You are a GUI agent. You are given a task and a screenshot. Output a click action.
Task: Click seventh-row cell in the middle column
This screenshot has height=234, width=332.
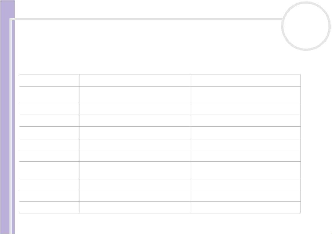(x=134, y=156)
